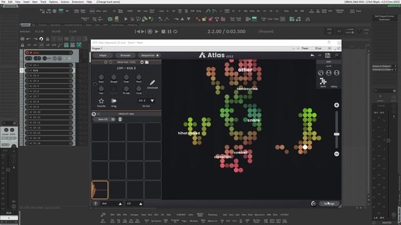Click the snare cluster label
The height and width of the screenshot is (225, 401).
point(253,120)
